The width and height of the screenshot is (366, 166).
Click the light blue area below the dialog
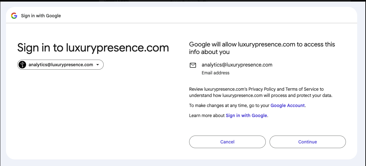point(183,163)
